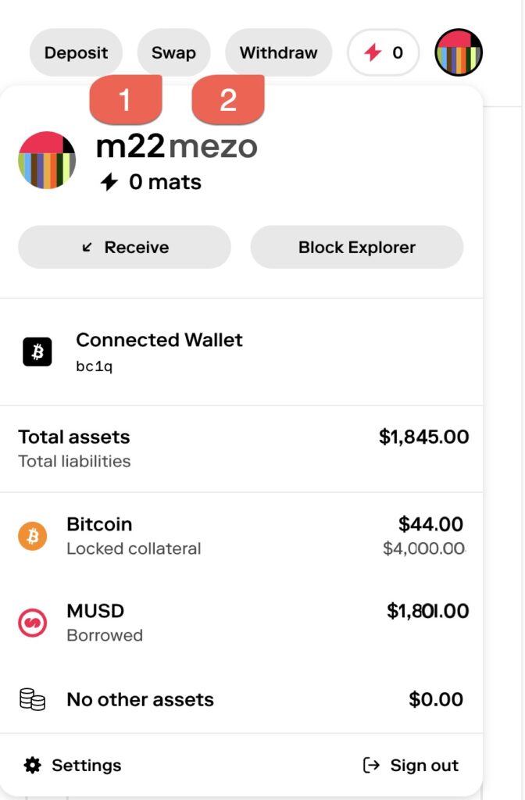Screen dimensions: 525x800
Task: Open Settings from the menu footer
Action: coord(86,766)
